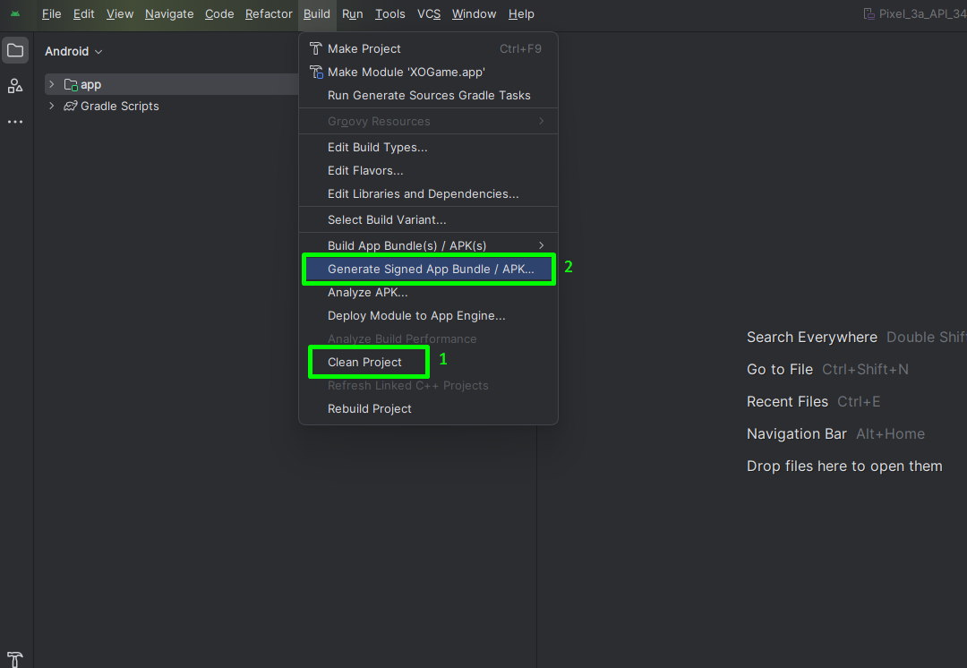Click the Gradle Scripts elephant icon
The height and width of the screenshot is (668, 967).
pos(71,106)
